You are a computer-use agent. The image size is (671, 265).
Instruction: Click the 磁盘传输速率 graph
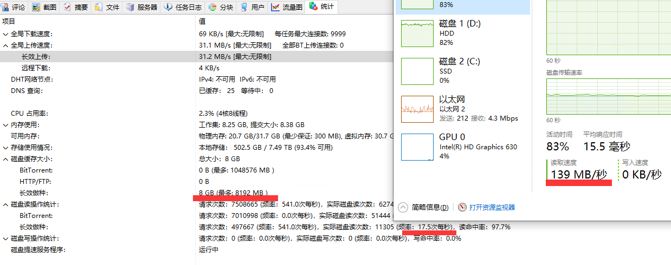point(609,96)
